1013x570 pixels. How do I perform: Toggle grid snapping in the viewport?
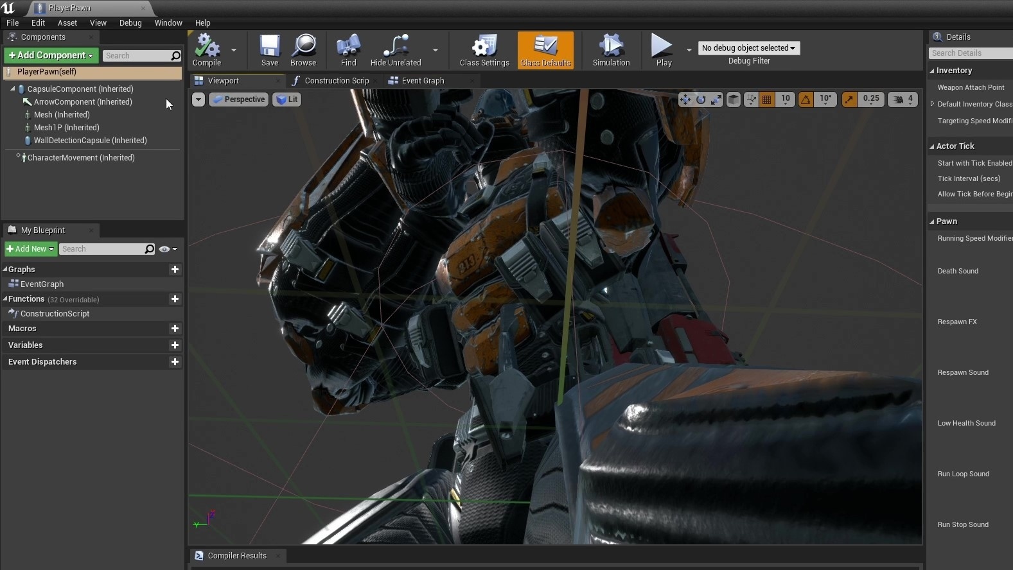(x=766, y=99)
